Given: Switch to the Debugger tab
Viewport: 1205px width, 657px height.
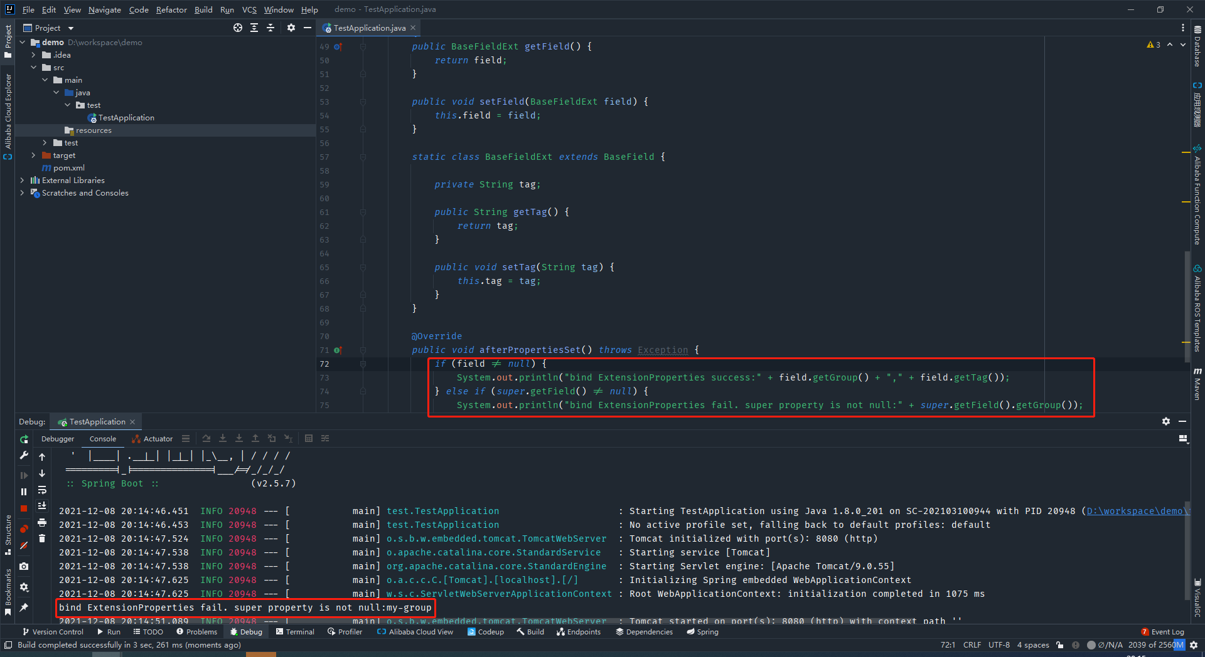Looking at the screenshot, I should [x=58, y=439].
